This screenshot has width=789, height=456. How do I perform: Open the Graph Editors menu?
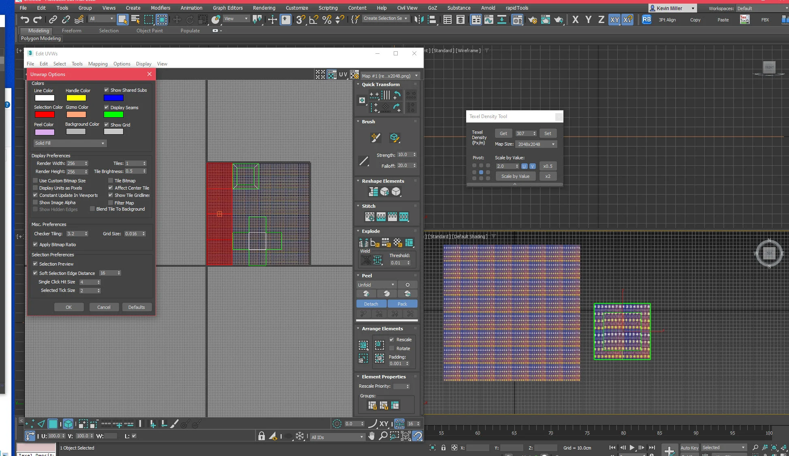(228, 8)
